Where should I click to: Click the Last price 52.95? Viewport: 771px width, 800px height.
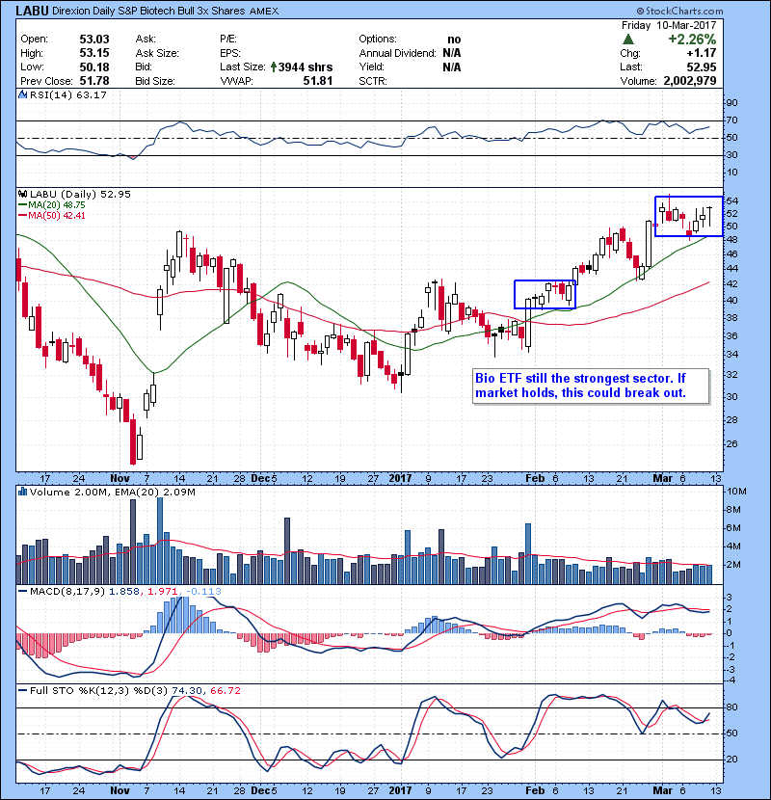tap(701, 67)
